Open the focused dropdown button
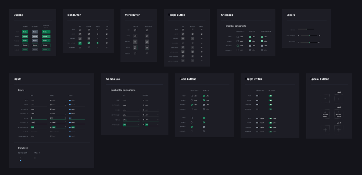Screen dimensions: 362x175 click(x=46, y=45)
